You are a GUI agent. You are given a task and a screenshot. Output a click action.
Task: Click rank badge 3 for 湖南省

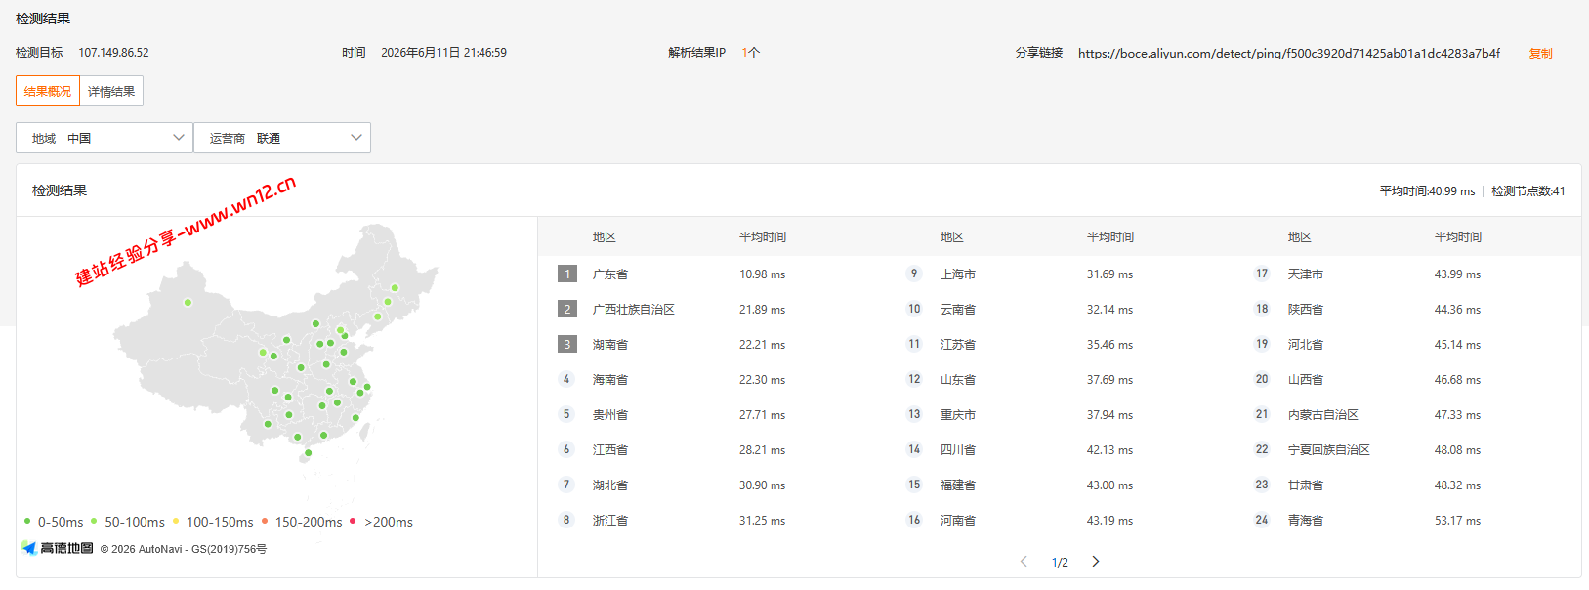coord(567,344)
